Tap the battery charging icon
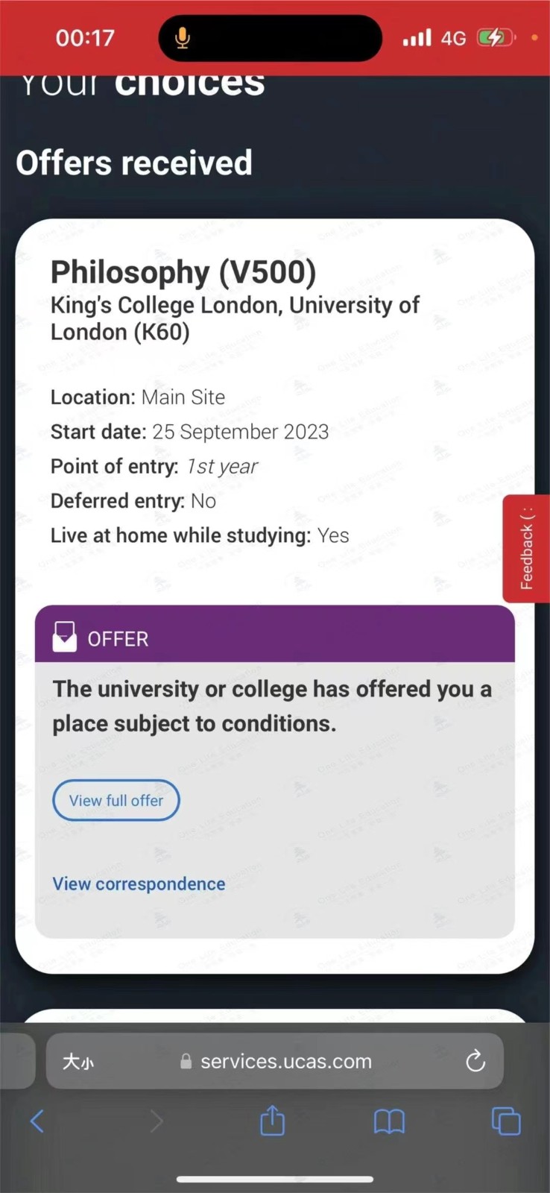 pos(495,37)
